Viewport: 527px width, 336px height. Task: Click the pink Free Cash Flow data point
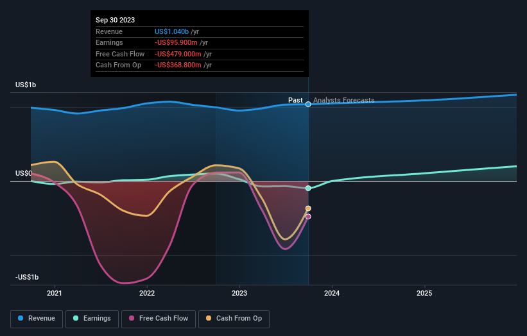click(x=308, y=217)
